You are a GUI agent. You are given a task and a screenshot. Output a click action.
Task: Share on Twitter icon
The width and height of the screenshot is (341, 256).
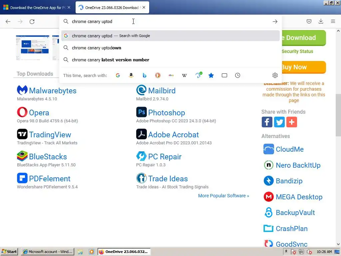pos(279,122)
